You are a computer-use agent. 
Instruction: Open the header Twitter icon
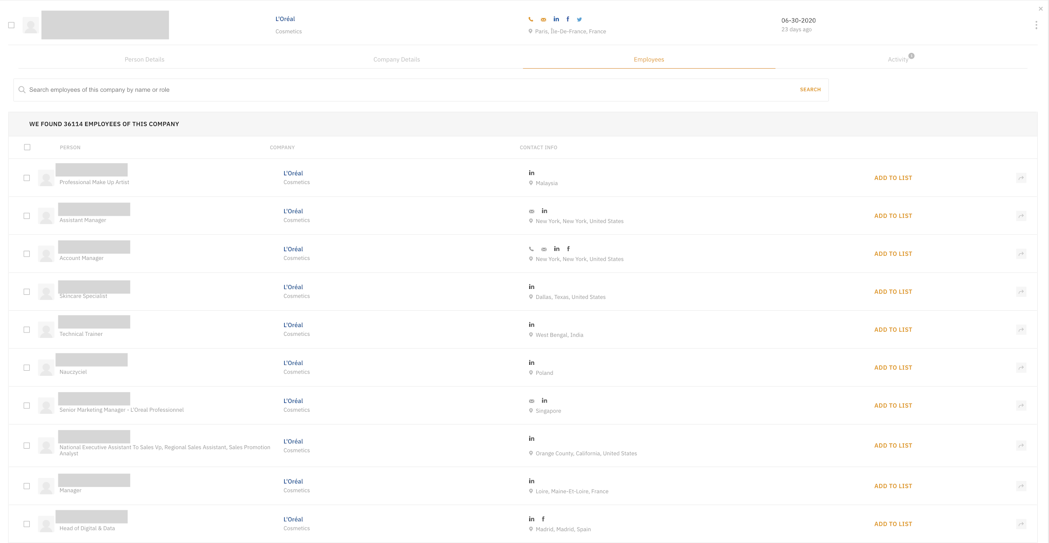(579, 19)
